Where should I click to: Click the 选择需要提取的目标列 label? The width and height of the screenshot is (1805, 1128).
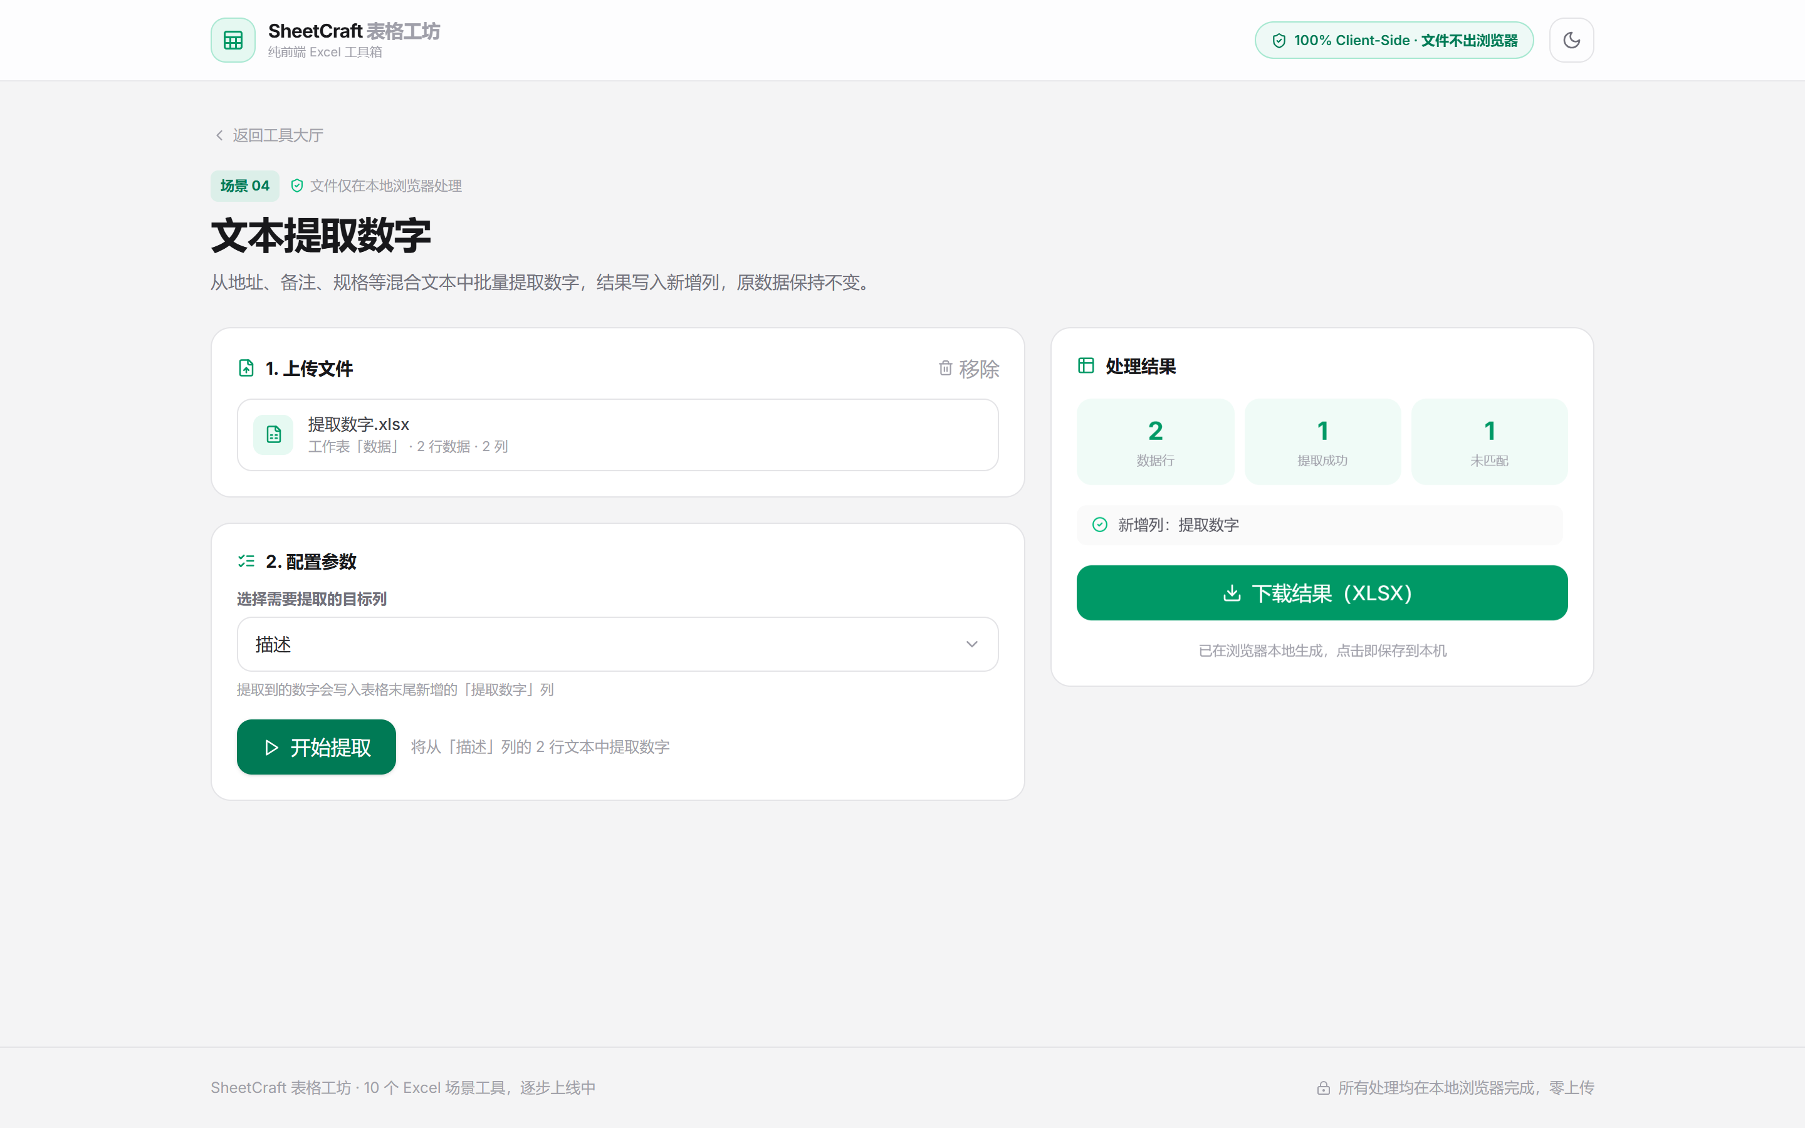[x=311, y=599]
